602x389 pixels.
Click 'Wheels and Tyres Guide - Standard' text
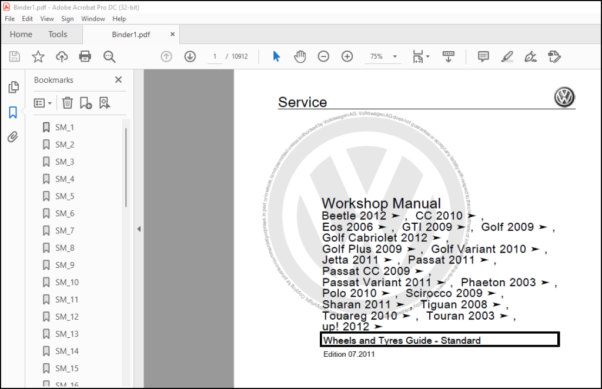click(x=402, y=340)
